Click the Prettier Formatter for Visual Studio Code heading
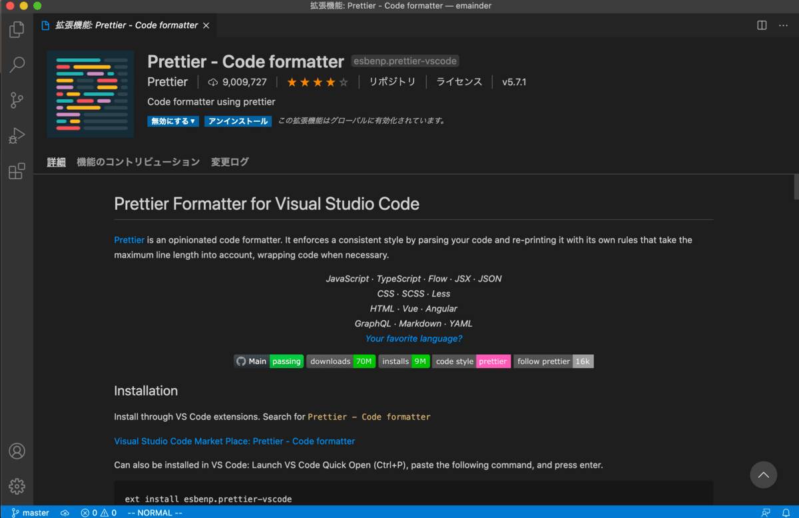Image resolution: width=799 pixels, height=518 pixels. coord(266,204)
